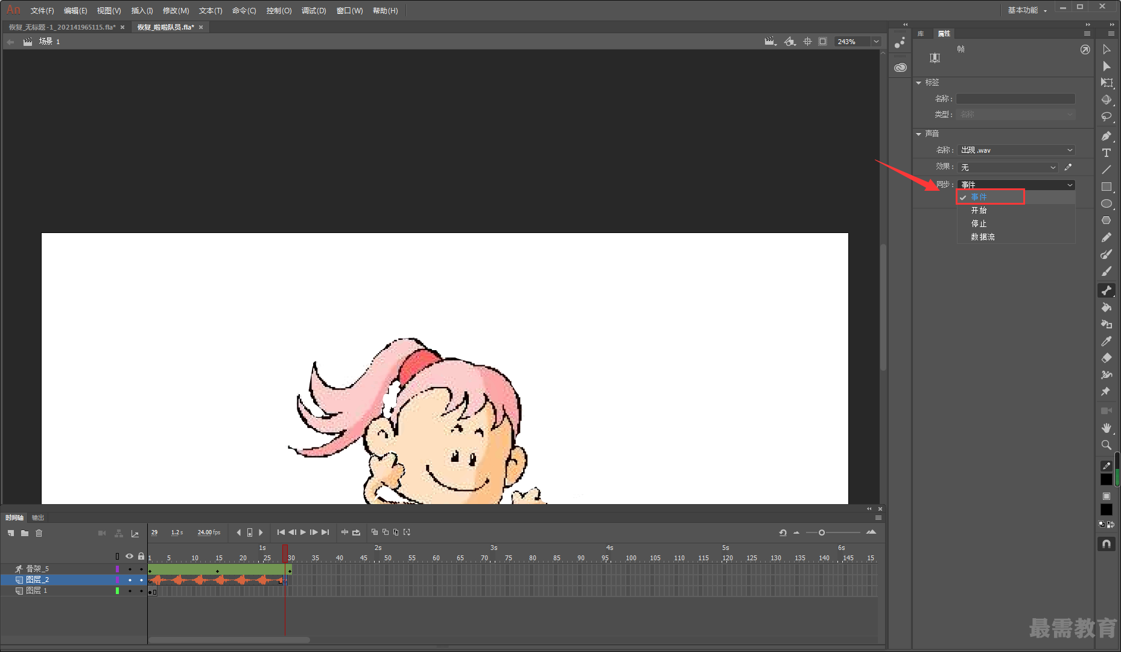Image resolution: width=1121 pixels, height=652 pixels.
Task: Select the Free Transform tool
Action: click(x=1106, y=83)
